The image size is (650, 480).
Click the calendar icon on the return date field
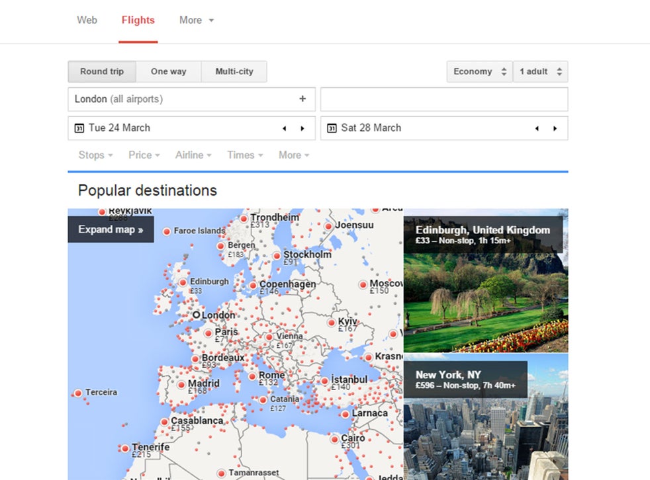(333, 128)
